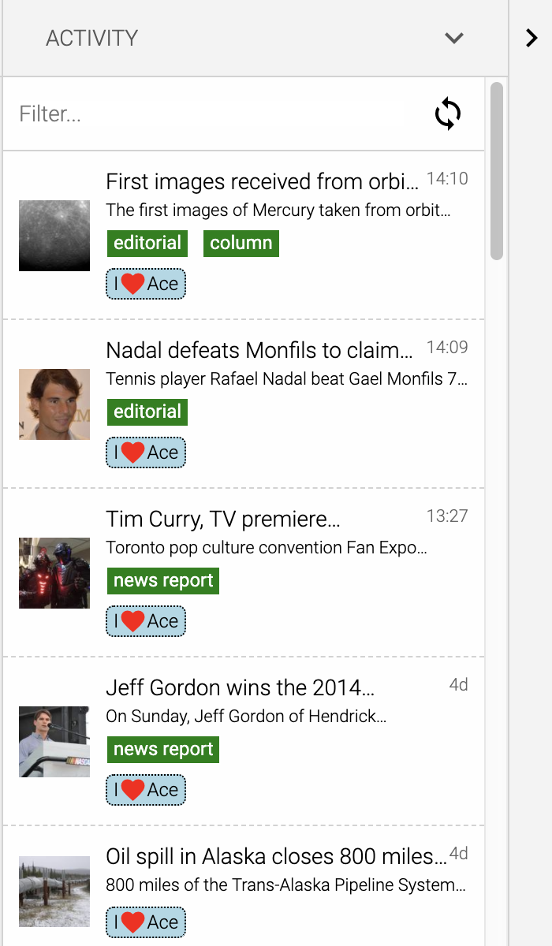
Task: Open the 'Tim Curry, TV premiere' headline
Action: pos(222,519)
